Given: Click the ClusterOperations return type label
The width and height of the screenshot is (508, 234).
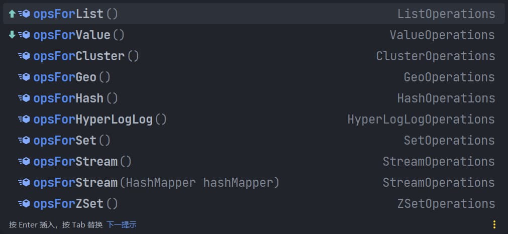Looking at the screenshot, I should pyautogui.click(x=436, y=56).
